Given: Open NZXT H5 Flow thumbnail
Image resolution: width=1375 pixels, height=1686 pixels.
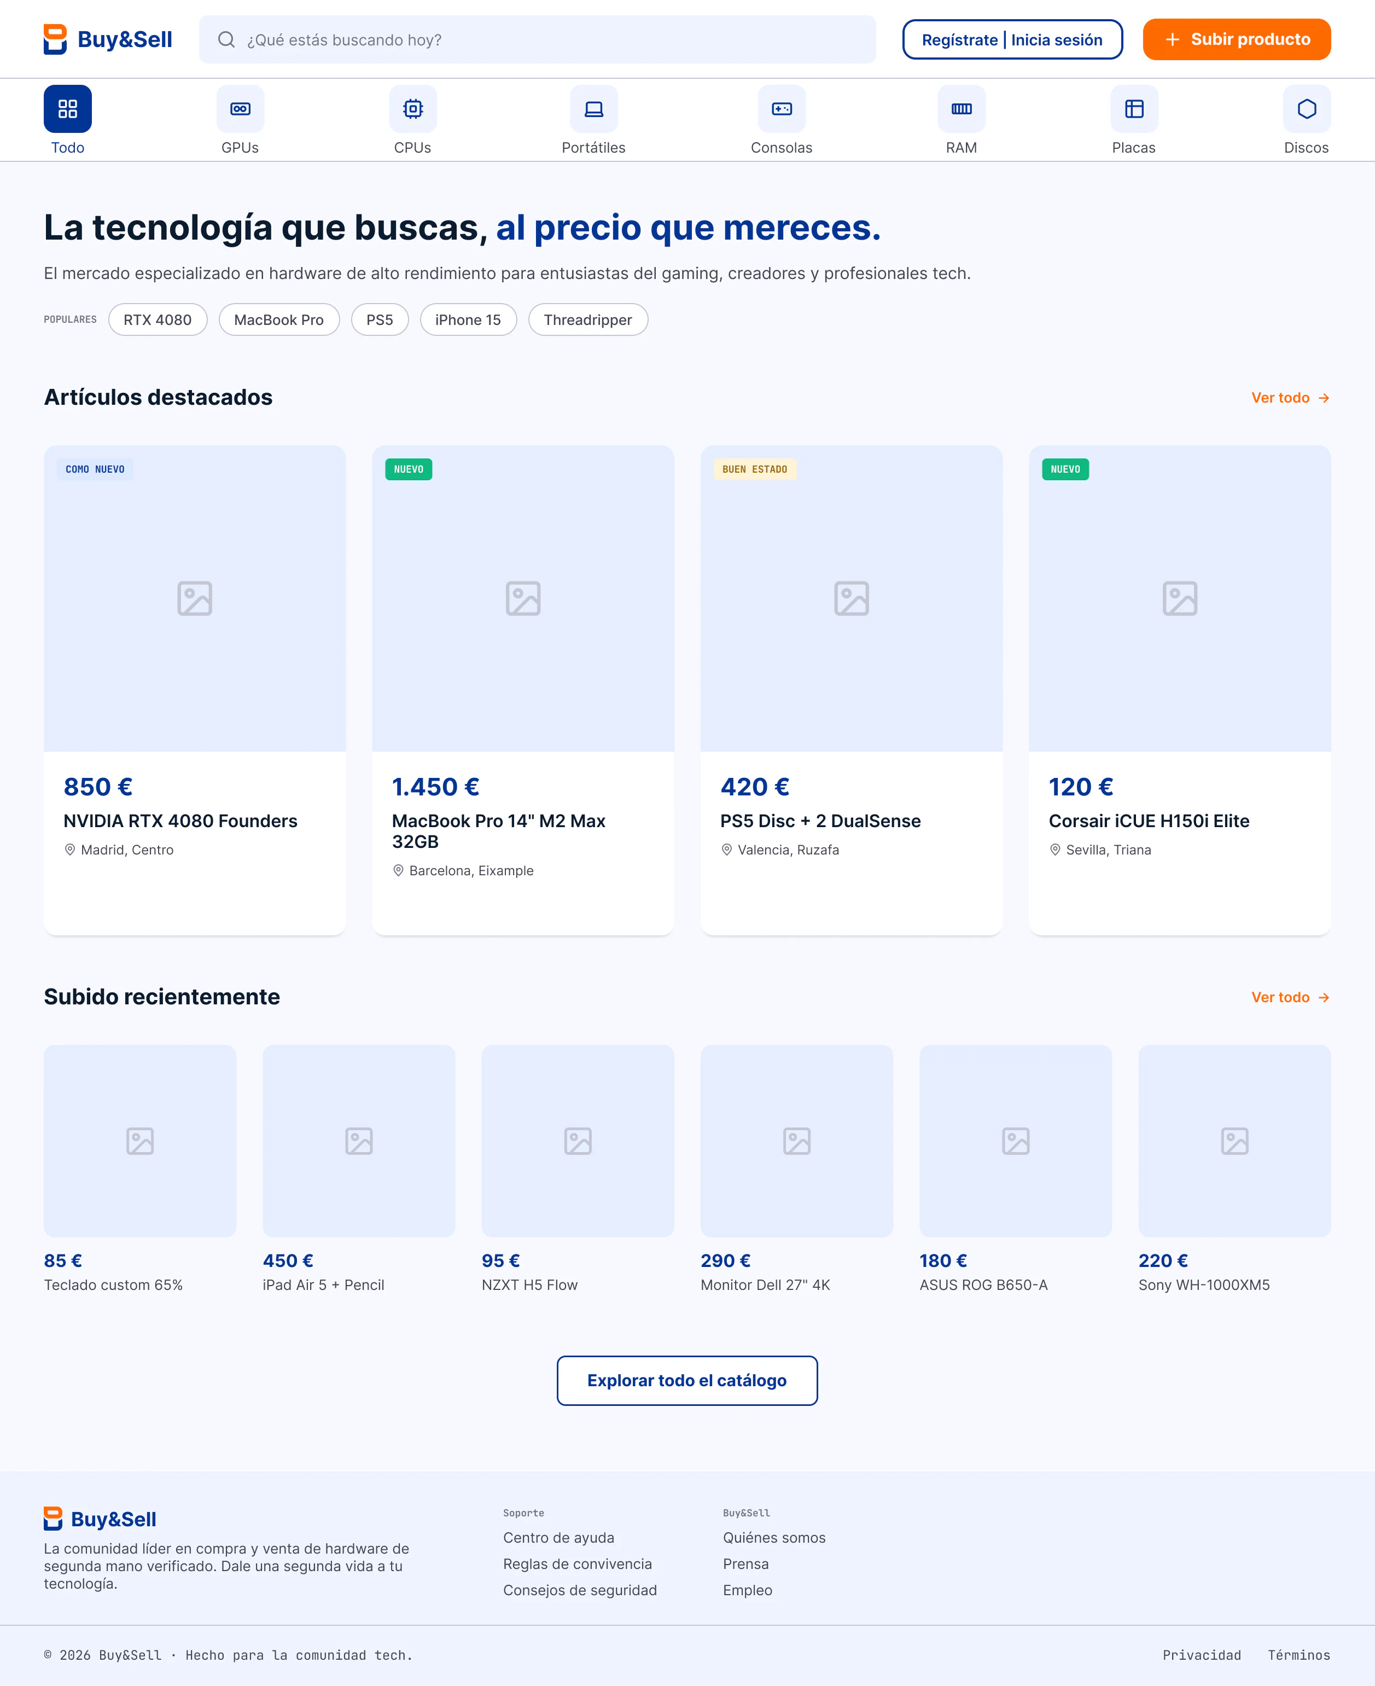Looking at the screenshot, I should [578, 1141].
